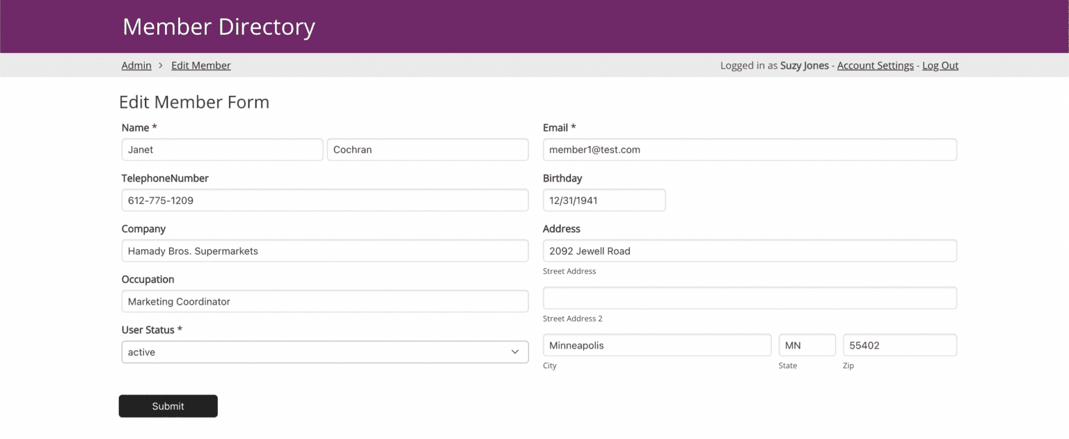Focus the empty Street Address 2 field
Image resolution: width=1069 pixels, height=439 pixels.
pos(750,298)
